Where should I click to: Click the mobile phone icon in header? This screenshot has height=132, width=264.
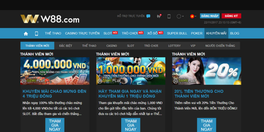pyautogui.click(x=169, y=16)
